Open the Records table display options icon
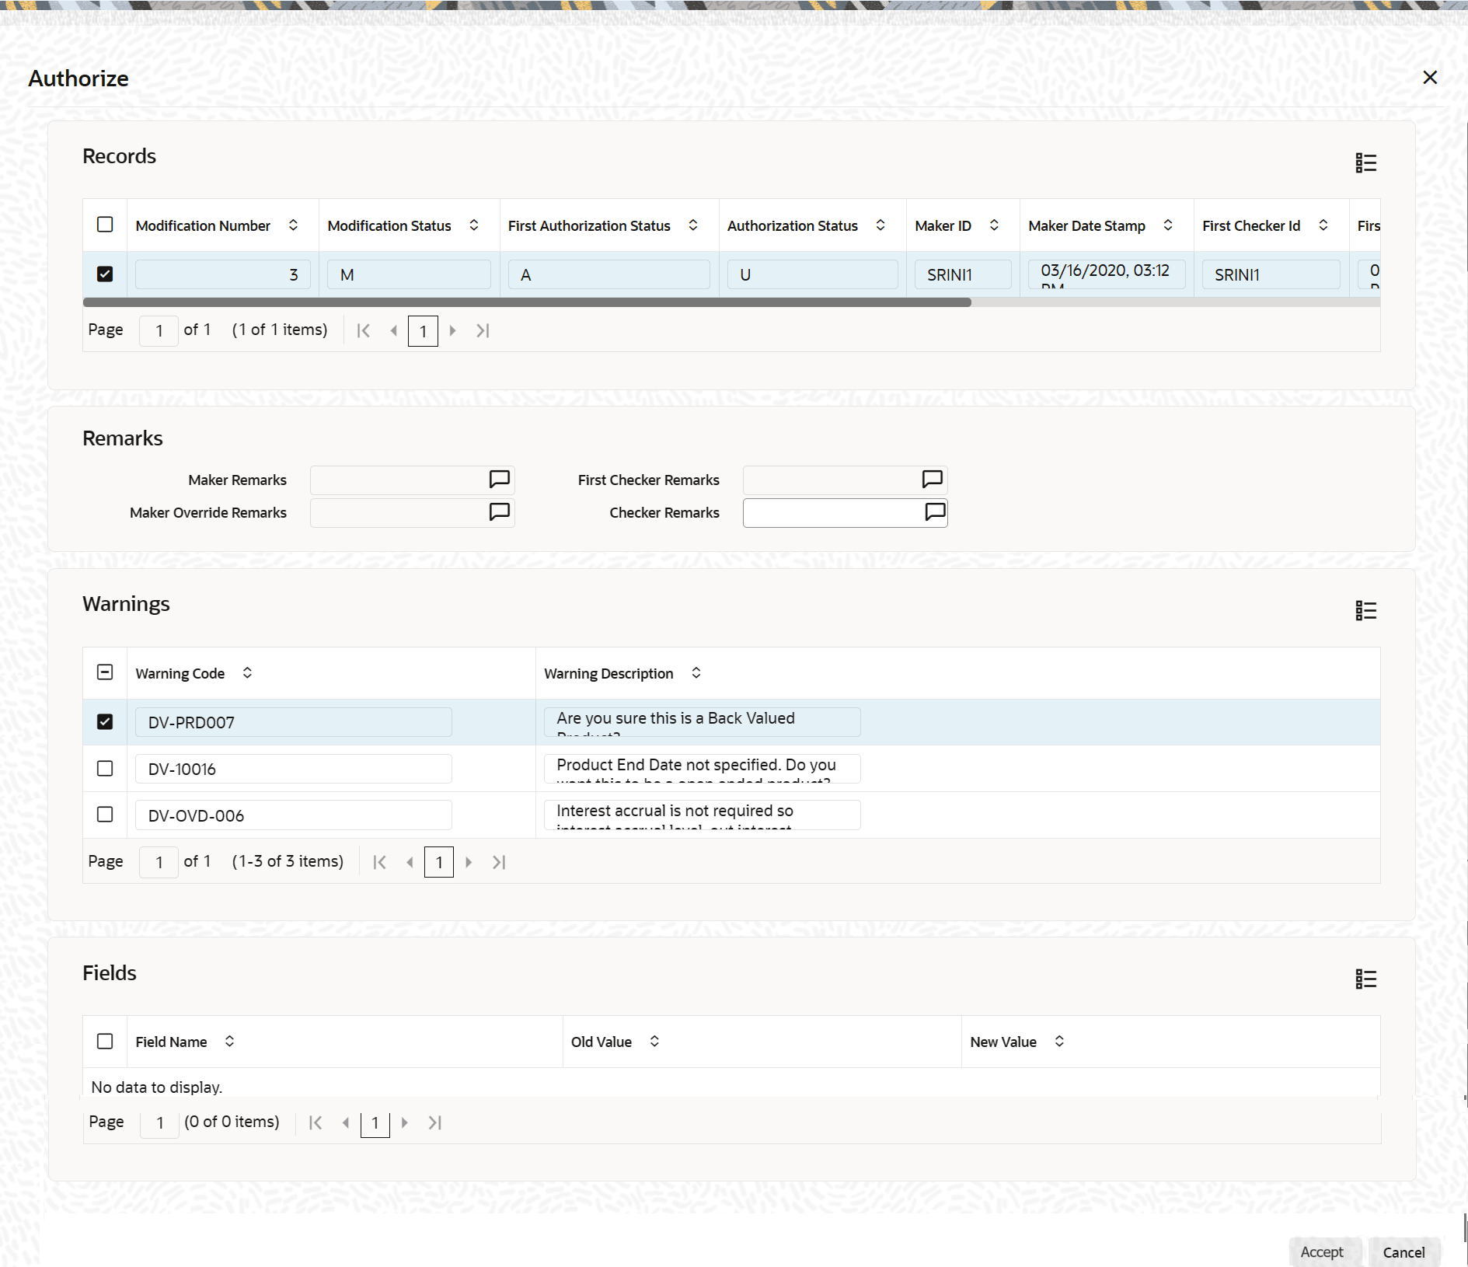This screenshot has width=1468, height=1267. pyautogui.click(x=1366, y=163)
